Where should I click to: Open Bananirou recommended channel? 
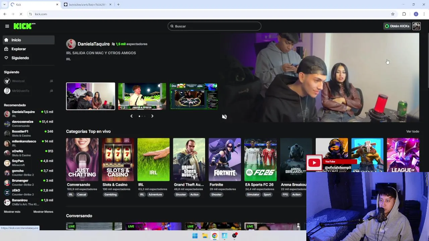click(x=28, y=202)
